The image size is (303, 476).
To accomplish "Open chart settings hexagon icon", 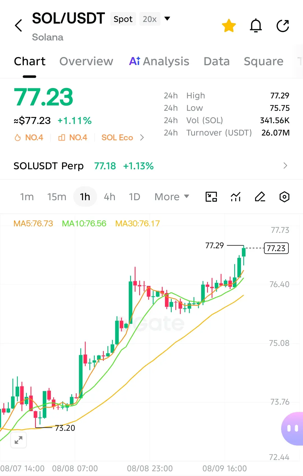I will pyautogui.click(x=284, y=197).
